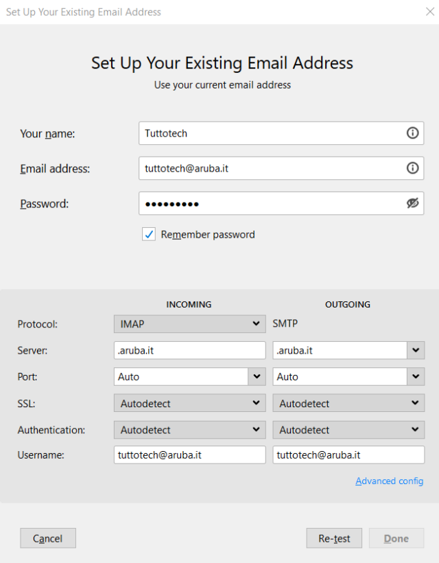Click the Cancel button
Viewport: 439px width, 563px height.
(x=48, y=538)
